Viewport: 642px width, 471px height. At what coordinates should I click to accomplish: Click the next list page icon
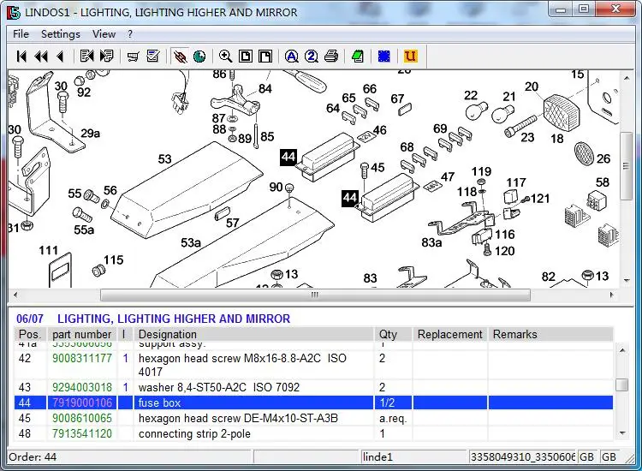click(x=106, y=57)
